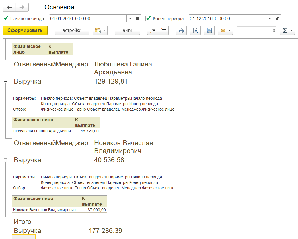Print the report with printer icon
The image size is (298, 239).
[181, 30]
